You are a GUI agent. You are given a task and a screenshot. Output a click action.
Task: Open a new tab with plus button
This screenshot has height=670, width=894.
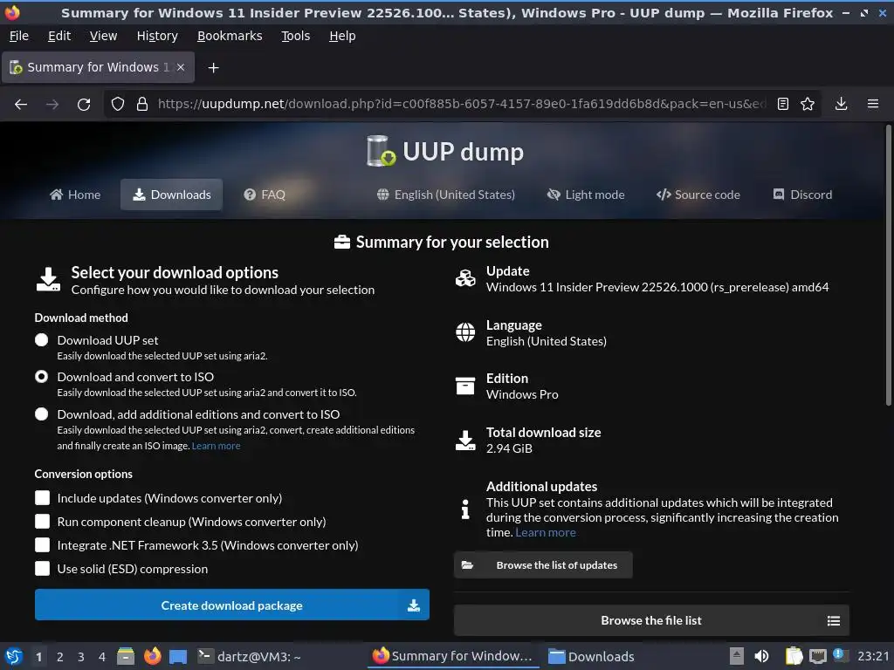(213, 68)
